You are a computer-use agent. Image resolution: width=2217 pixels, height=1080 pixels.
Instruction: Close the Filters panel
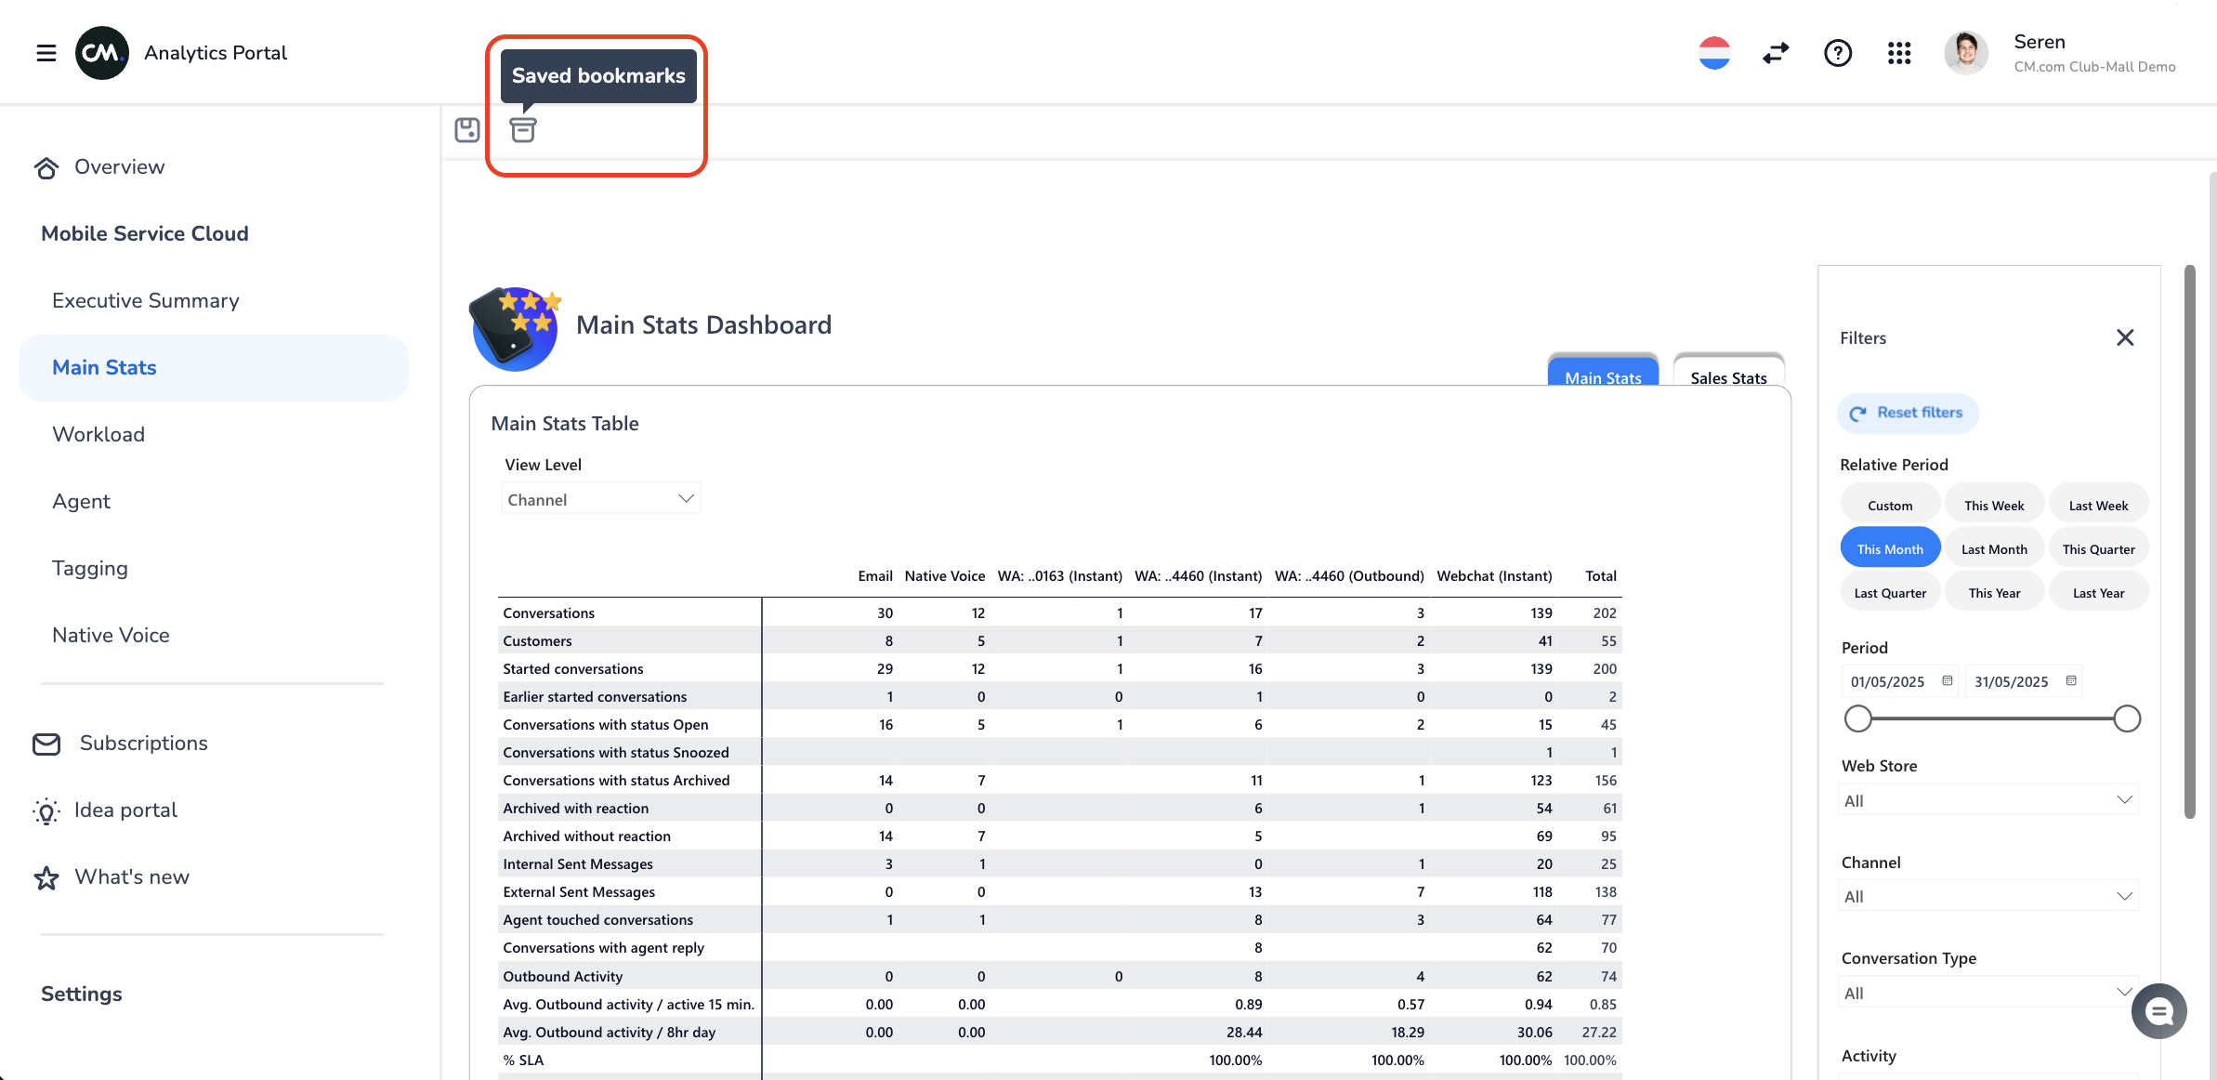[2124, 337]
